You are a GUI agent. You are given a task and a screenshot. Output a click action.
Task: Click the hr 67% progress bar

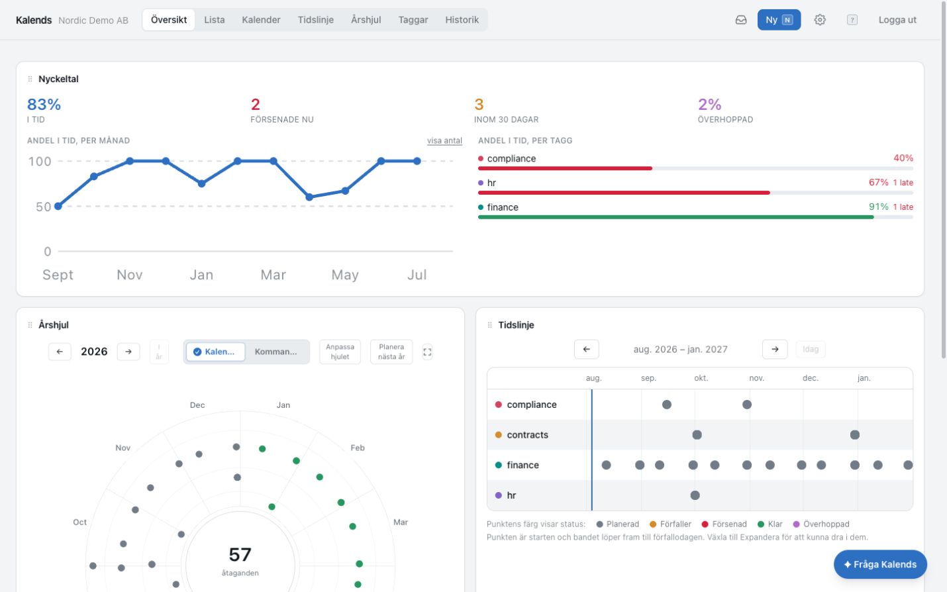click(x=695, y=193)
